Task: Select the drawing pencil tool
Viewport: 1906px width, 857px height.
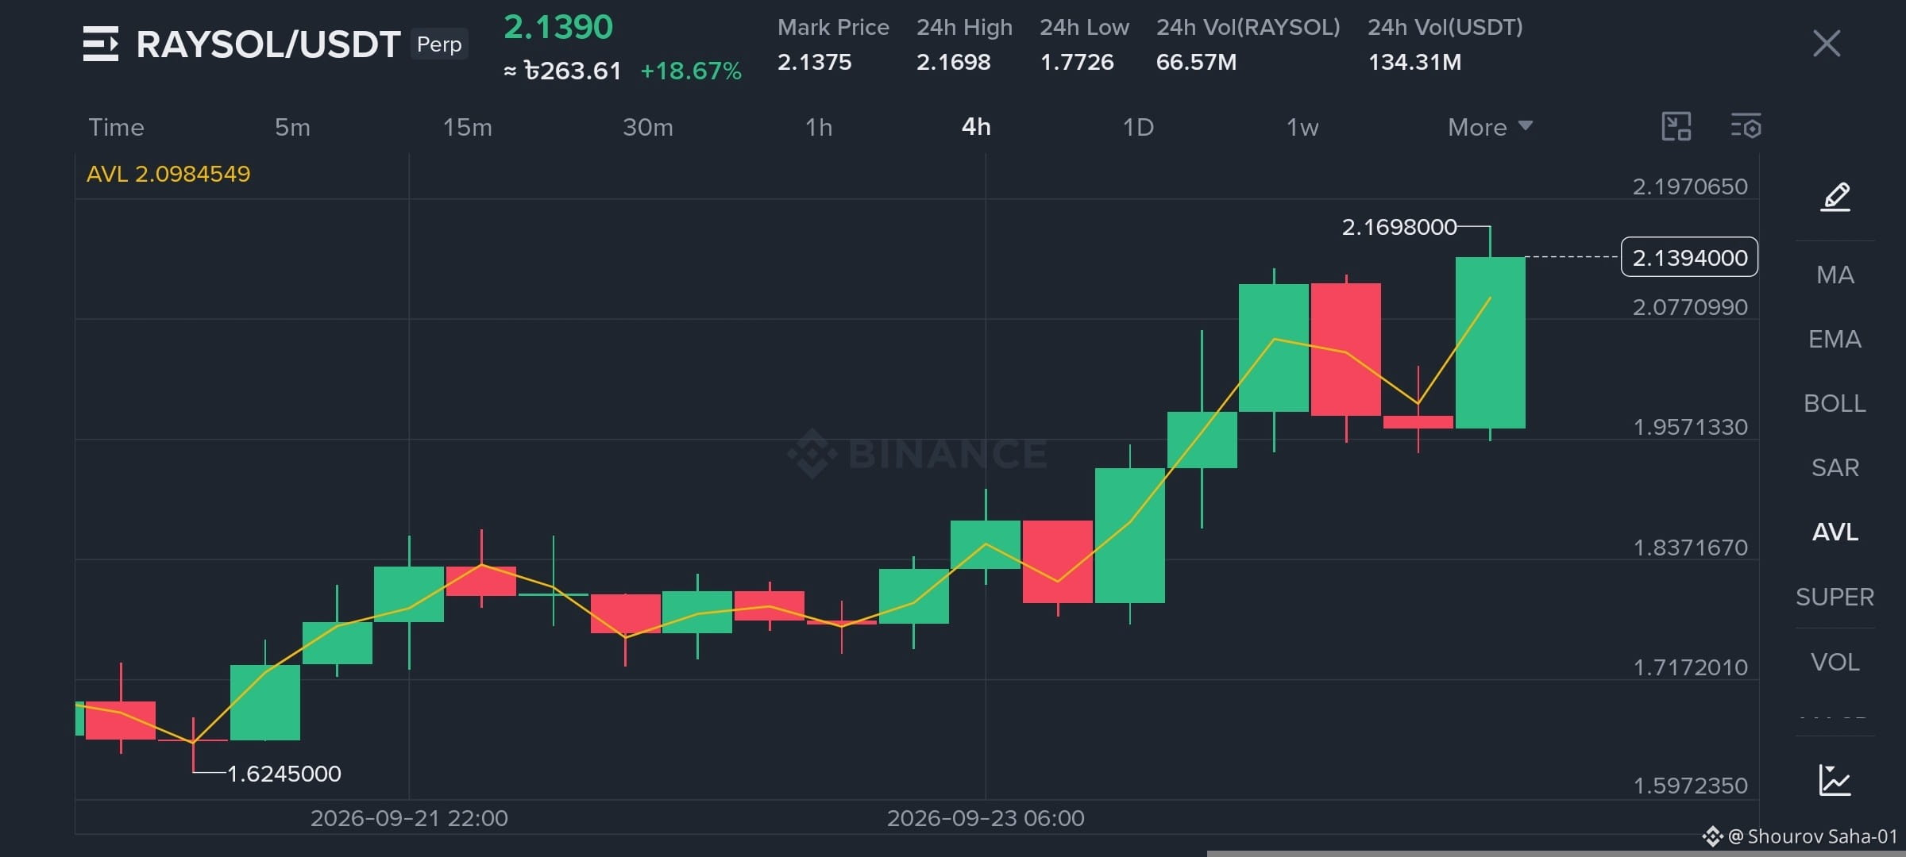Action: 1835,197
